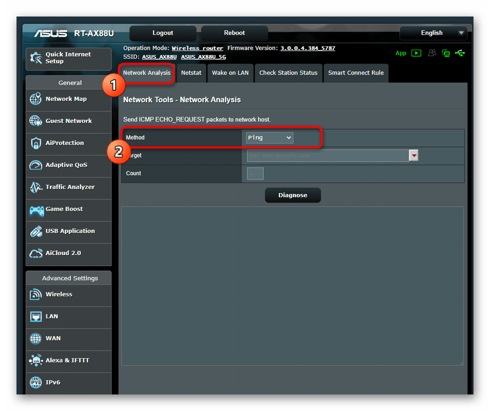Open Traffic Analyzer menu label

70,187
